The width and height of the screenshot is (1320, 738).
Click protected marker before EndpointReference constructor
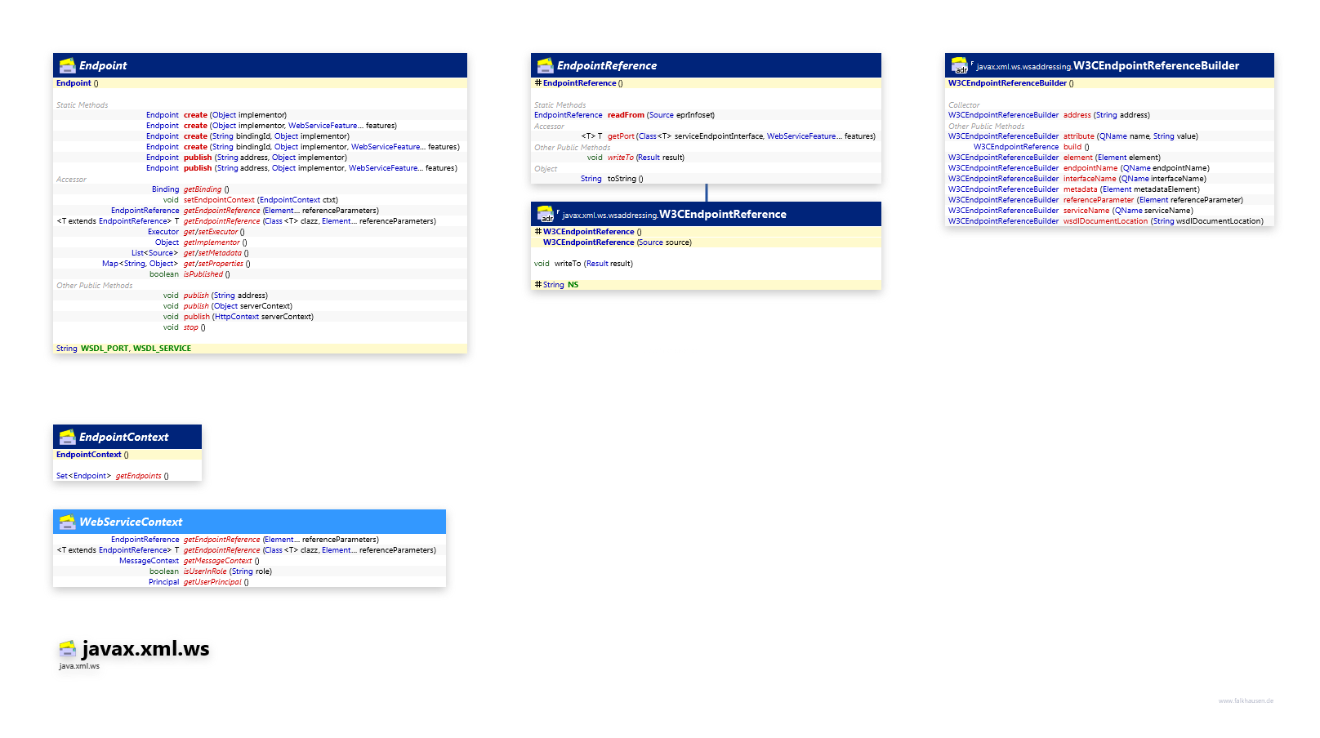point(537,83)
